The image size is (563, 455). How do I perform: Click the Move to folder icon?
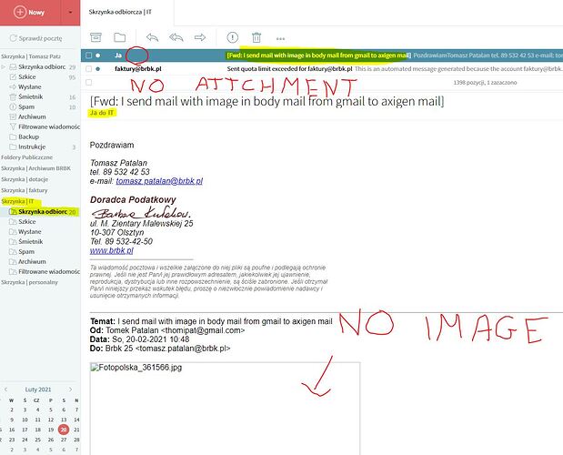(119, 37)
